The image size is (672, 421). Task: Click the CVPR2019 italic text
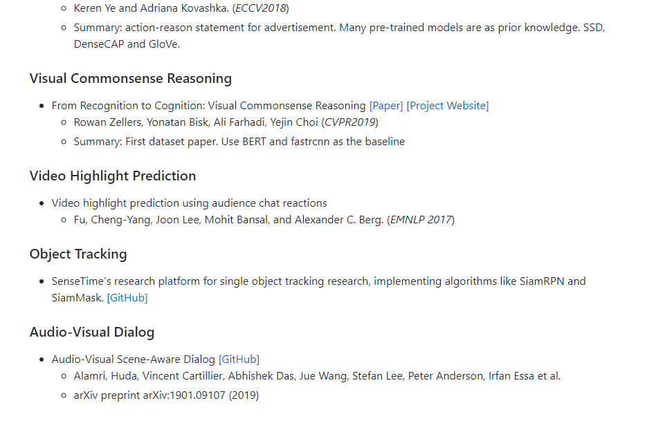349,122
